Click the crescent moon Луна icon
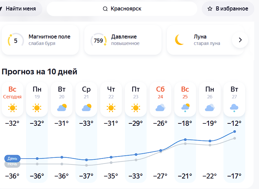The width and height of the screenshot is (259, 189). click(179, 40)
